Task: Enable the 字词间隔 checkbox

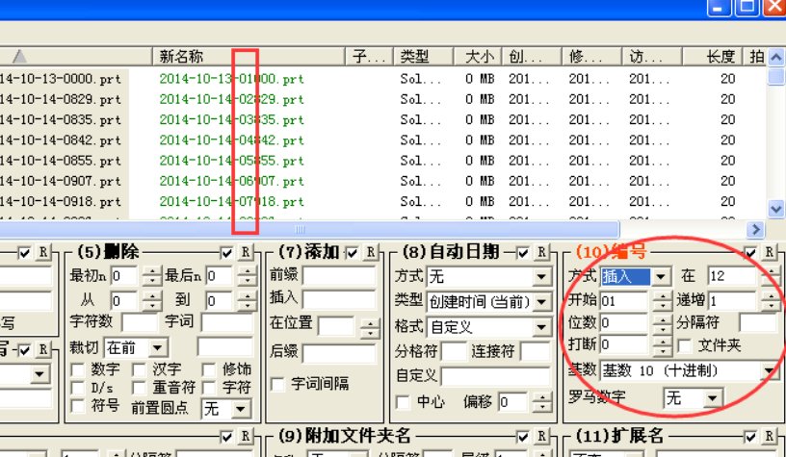Action: (277, 385)
